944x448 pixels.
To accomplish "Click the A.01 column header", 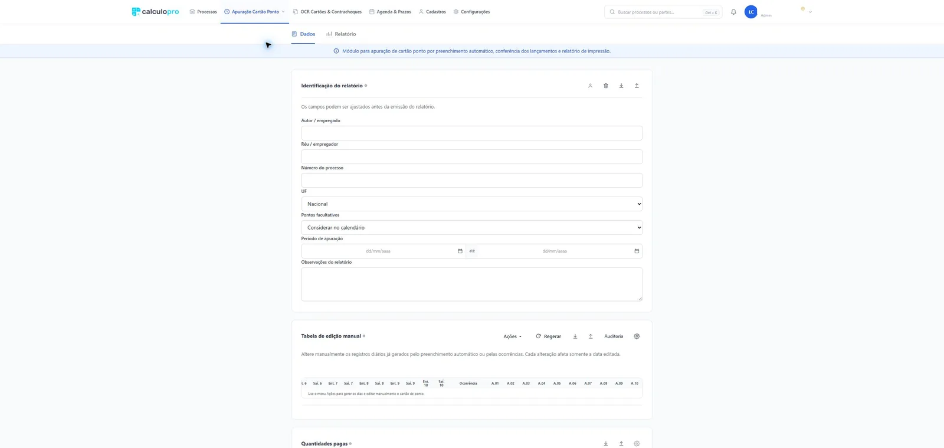I will coord(495,384).
